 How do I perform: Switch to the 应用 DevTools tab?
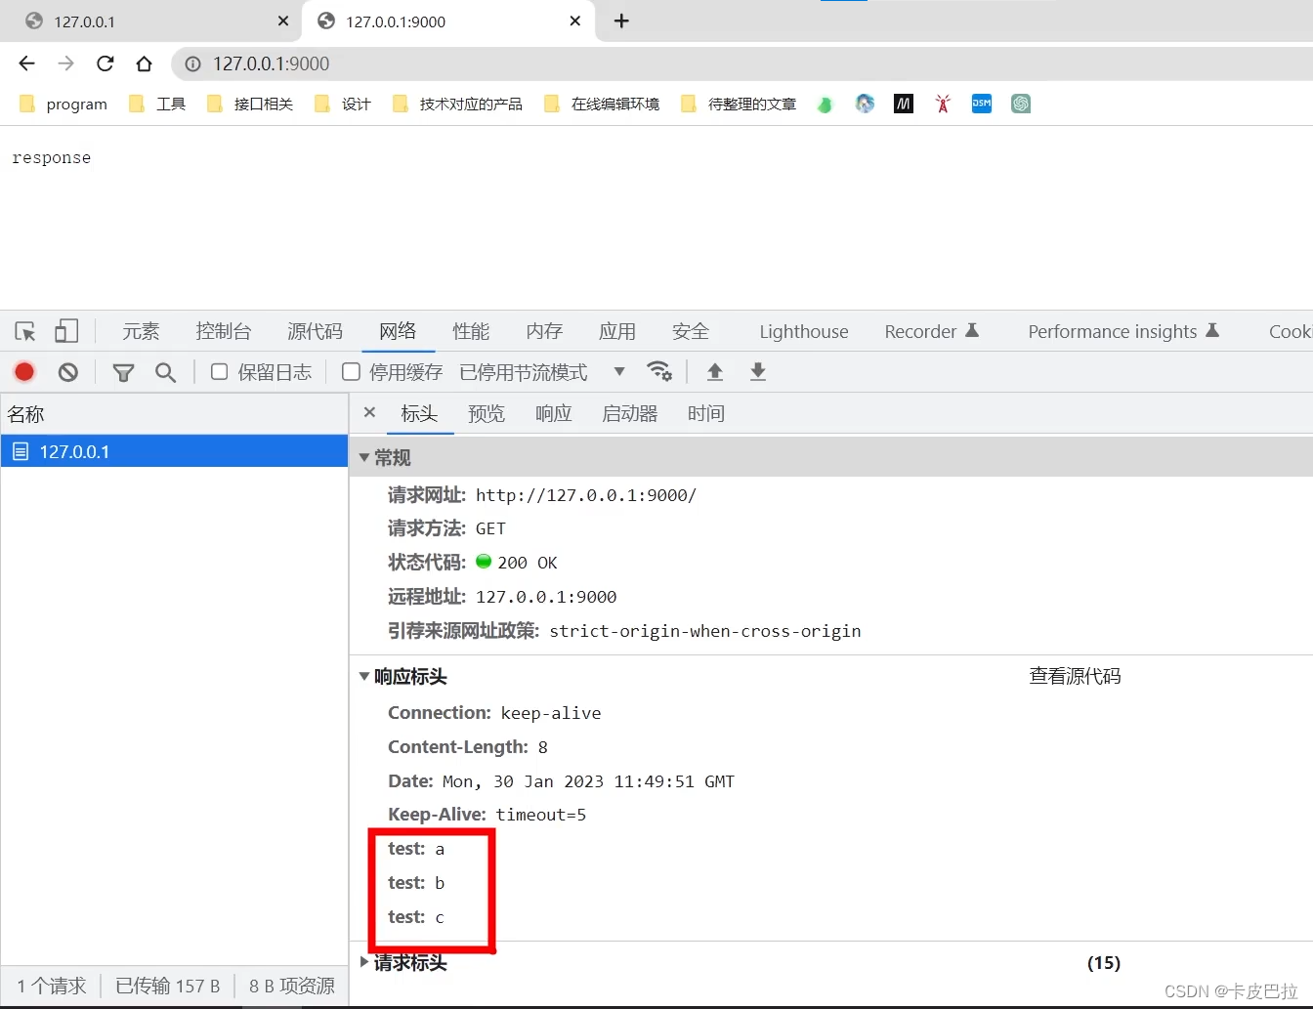click(617, 331)
